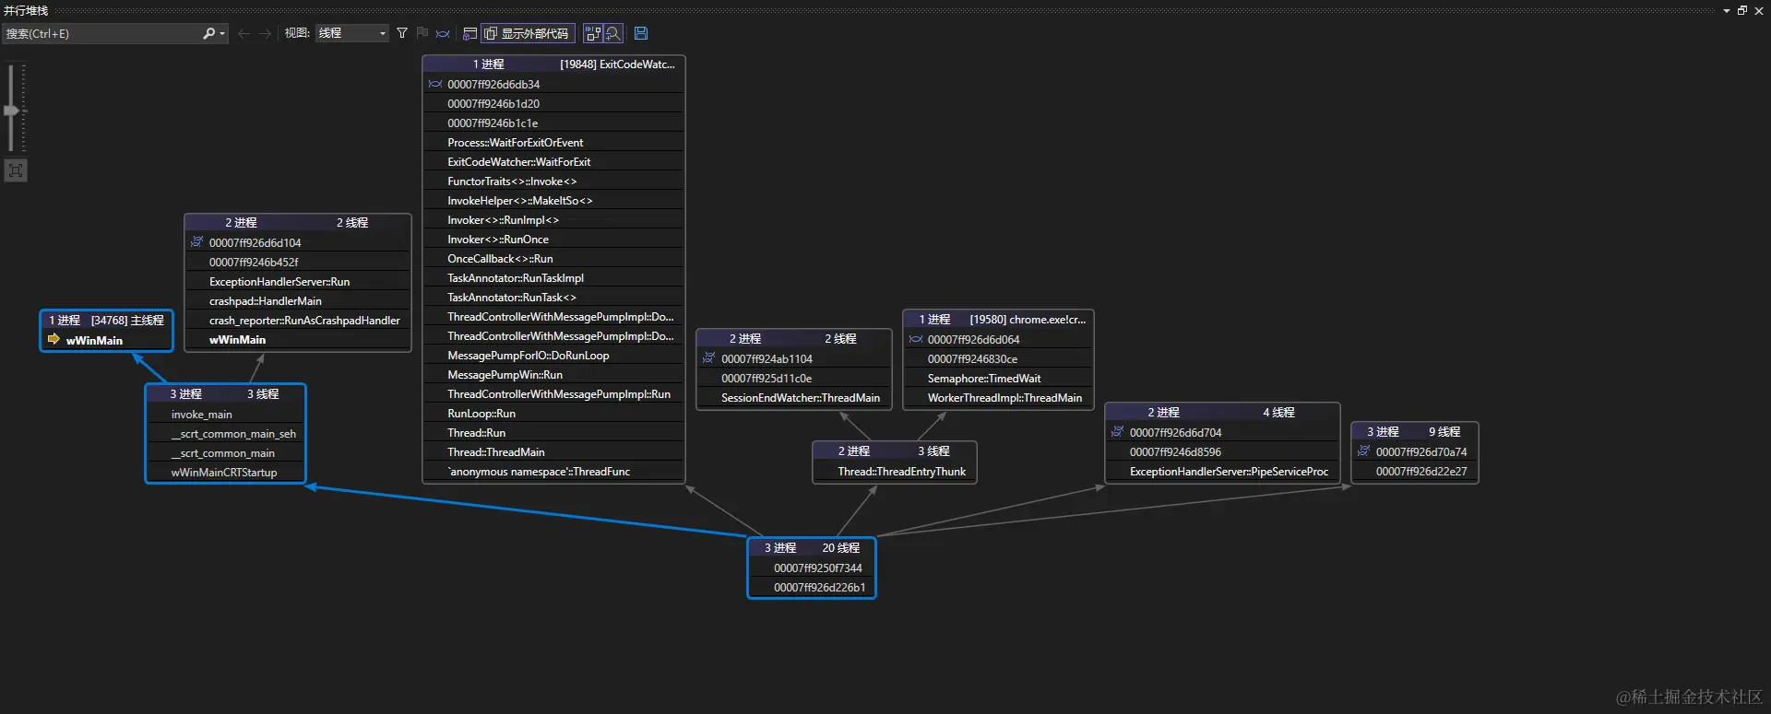
Task: Select frame 00007ff926d22e27
Action: [x=1415, y=472]
